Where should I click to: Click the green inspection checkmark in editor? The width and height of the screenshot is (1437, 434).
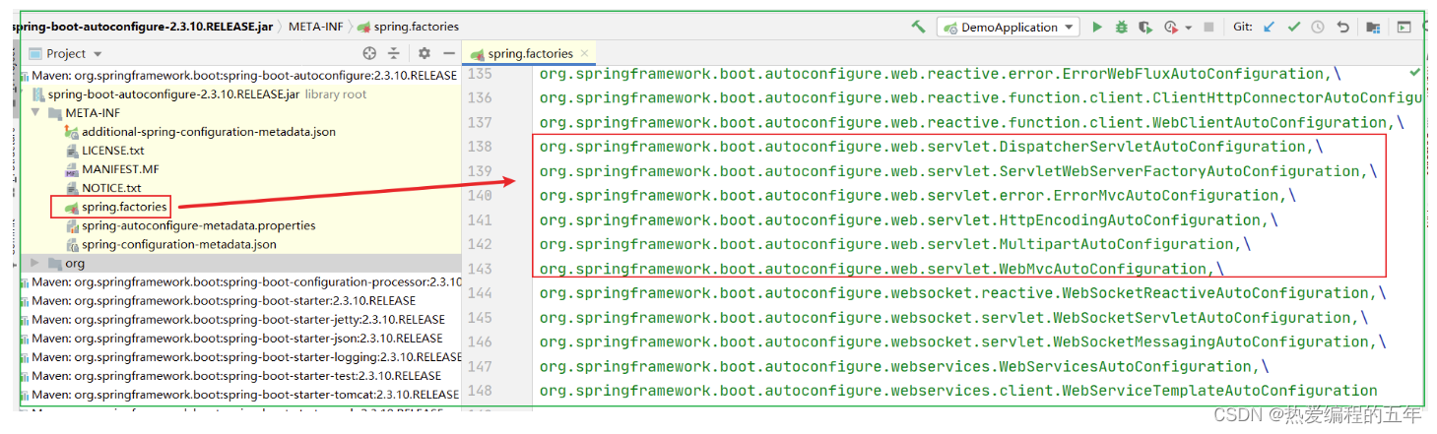click(1414, 73)
